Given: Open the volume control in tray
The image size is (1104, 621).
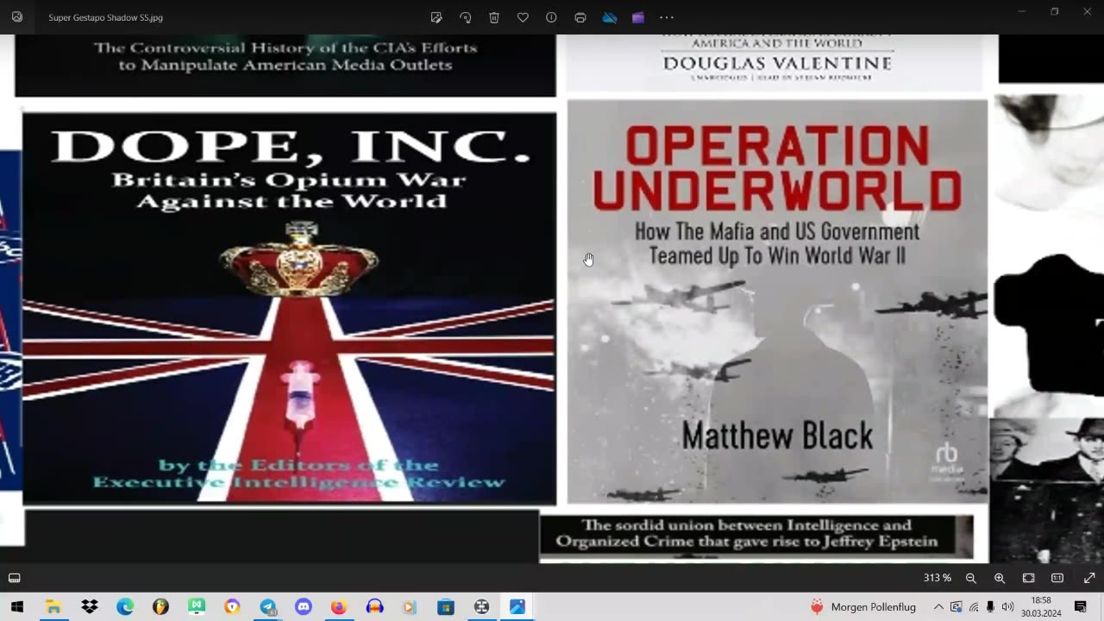Looking at the screenshot, I should click(1007, 607).
